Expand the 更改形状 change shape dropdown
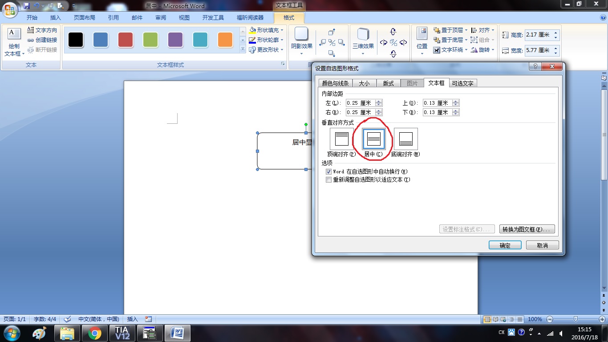The image size is (608, 342). click(x=282, y=50)
